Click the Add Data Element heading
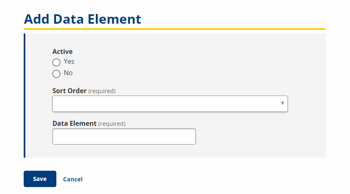Viewport: 350px width, 194px height. tap(82, 19)
